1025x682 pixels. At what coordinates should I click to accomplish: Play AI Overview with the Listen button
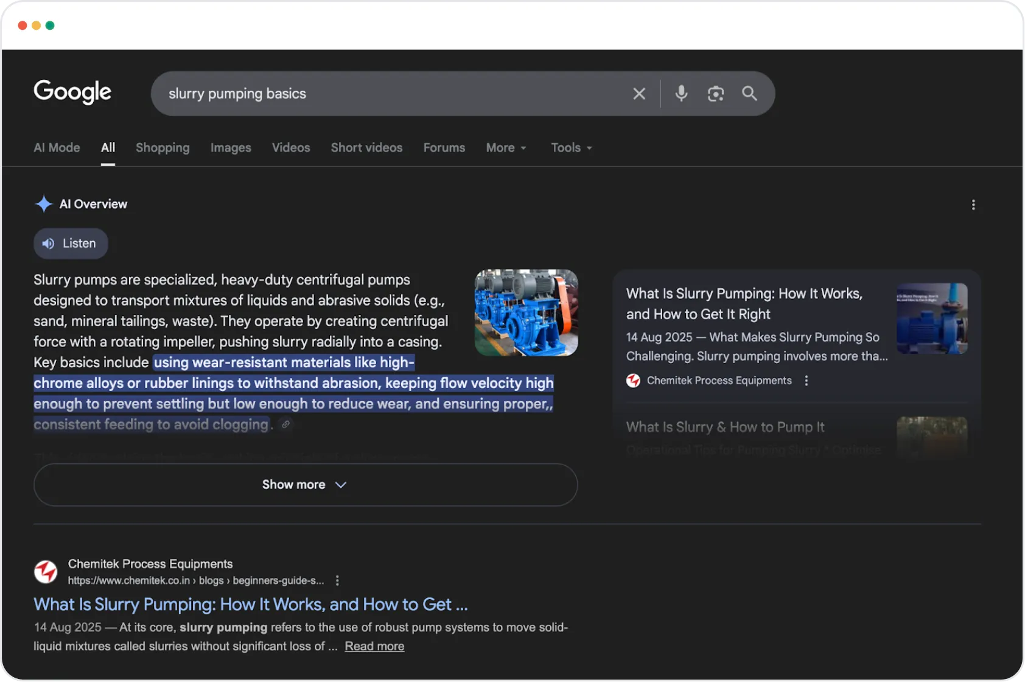click(x=71, y=244)
